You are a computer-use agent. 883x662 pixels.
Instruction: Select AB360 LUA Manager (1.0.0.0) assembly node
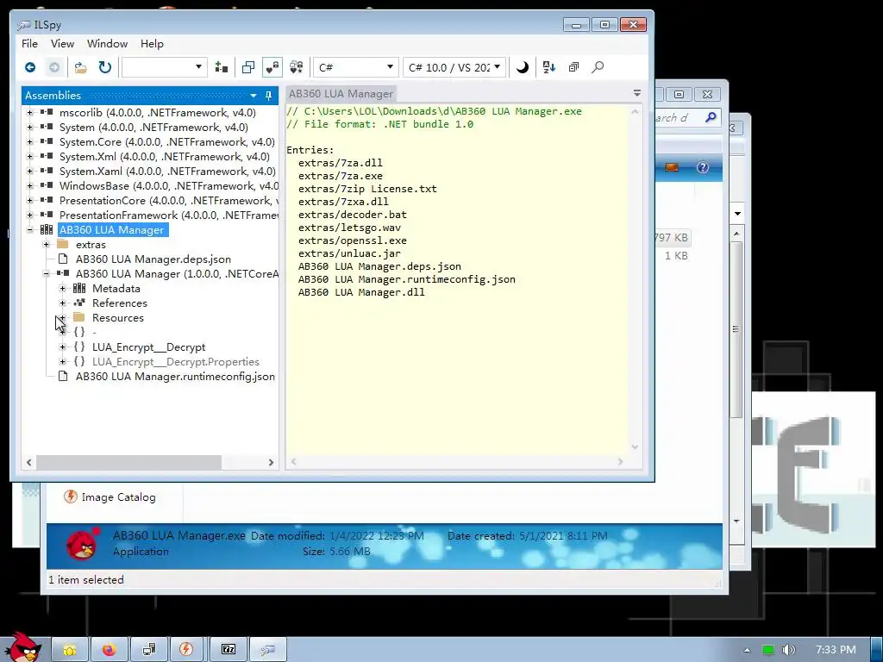coord(177,273)
